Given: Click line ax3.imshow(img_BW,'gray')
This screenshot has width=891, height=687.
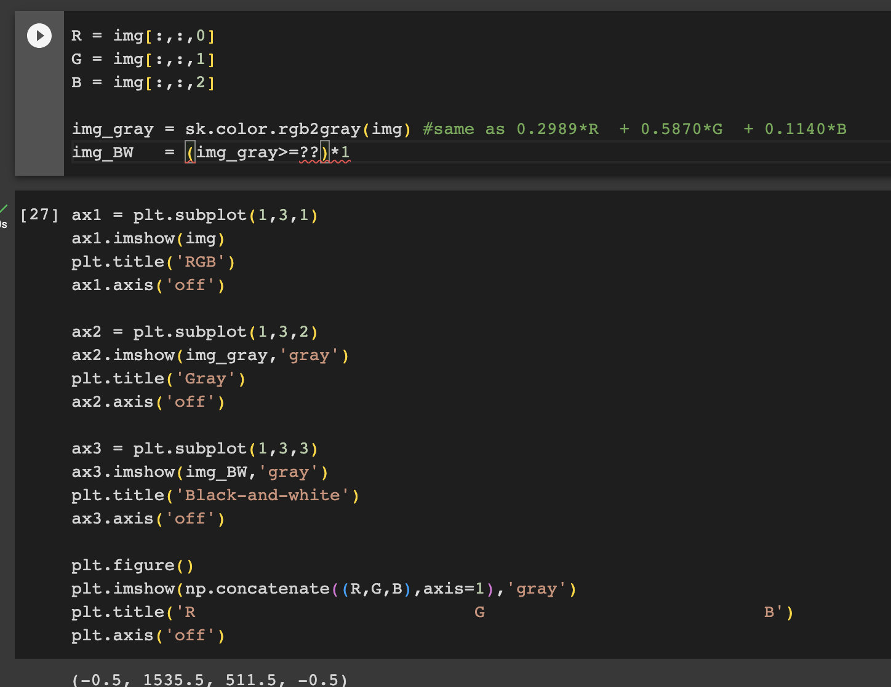Looking at the screenshot, I should (200, 472).
